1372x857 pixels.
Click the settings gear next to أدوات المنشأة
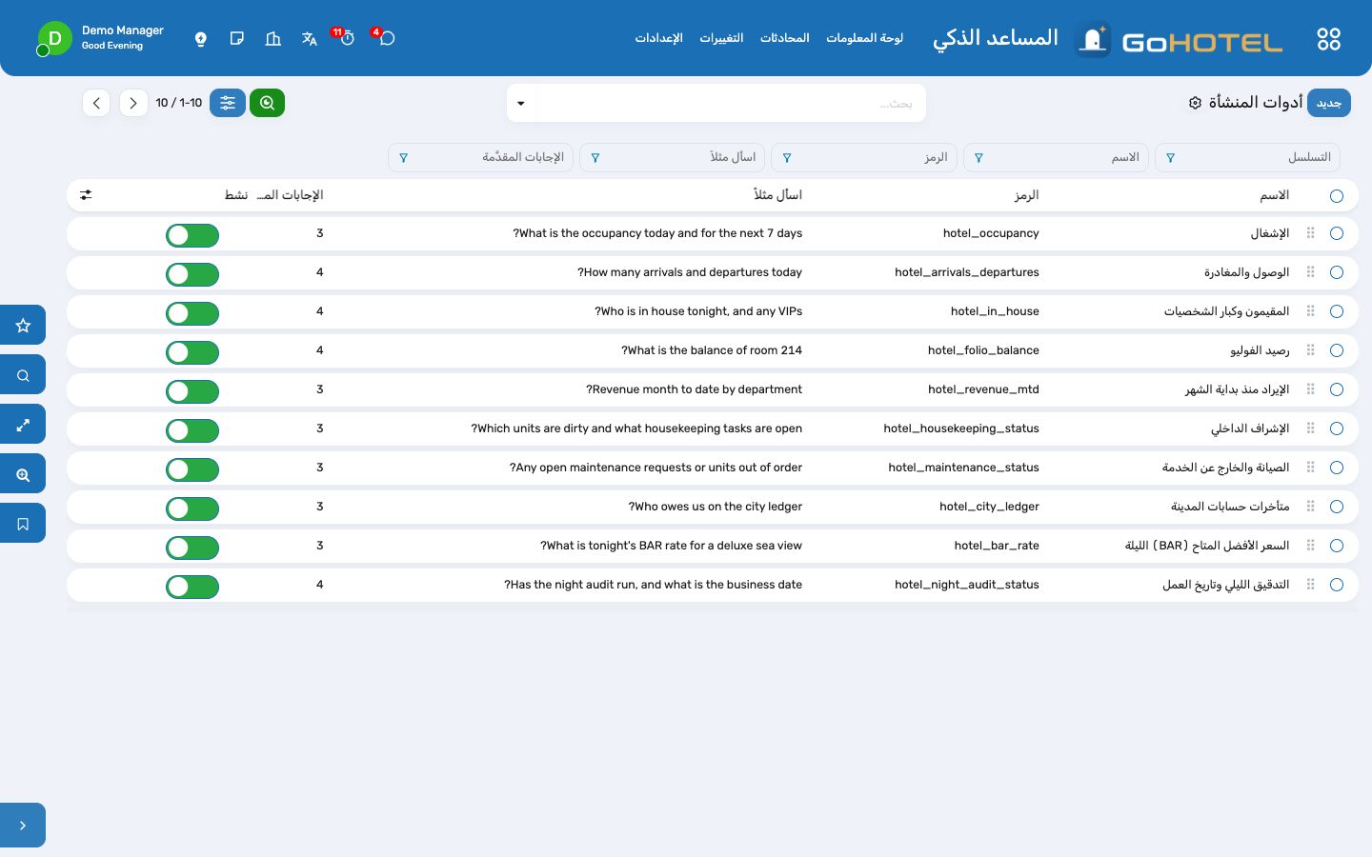tap(1195, 103)
